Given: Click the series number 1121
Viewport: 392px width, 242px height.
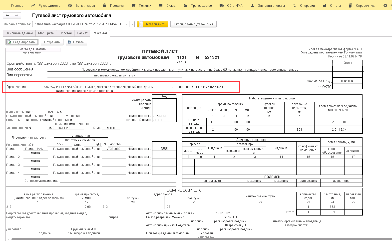Looking at the screenshot, I should point(182,57).
